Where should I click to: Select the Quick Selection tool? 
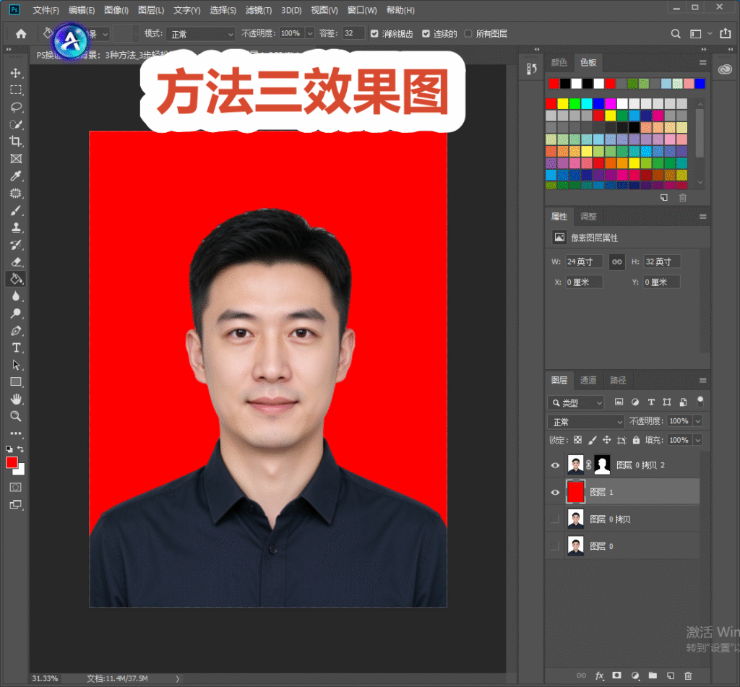16,124
